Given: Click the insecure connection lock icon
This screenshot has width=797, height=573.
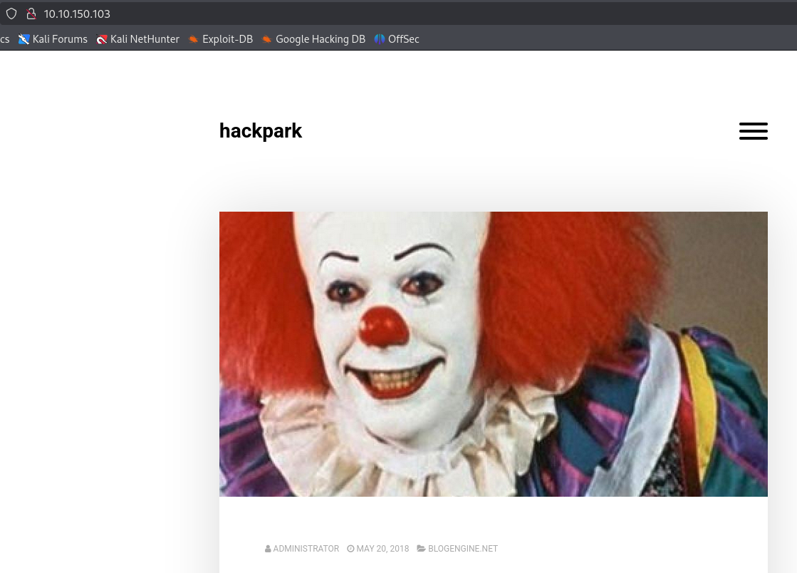Looking at the screenshot, I should click(x=31, y=14).
